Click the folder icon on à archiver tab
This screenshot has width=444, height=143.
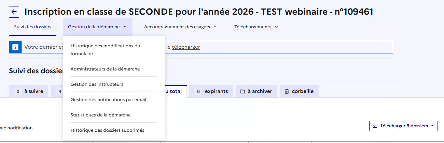click(x=243, y=91)
